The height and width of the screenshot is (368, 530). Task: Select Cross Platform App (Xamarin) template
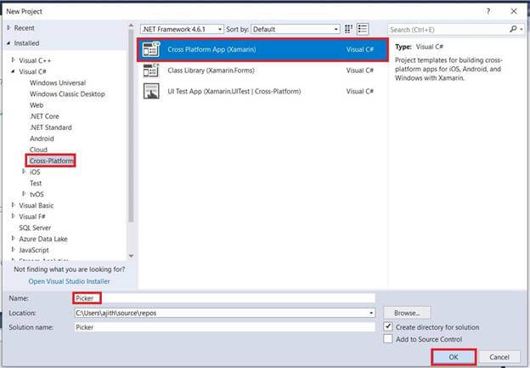coord(262,50)
